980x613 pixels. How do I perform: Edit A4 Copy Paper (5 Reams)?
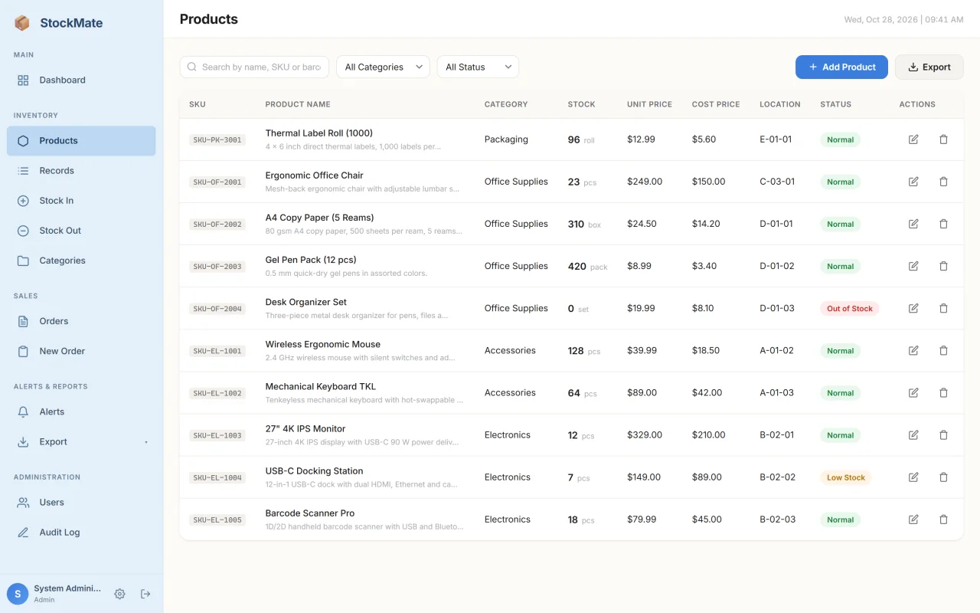913,224
